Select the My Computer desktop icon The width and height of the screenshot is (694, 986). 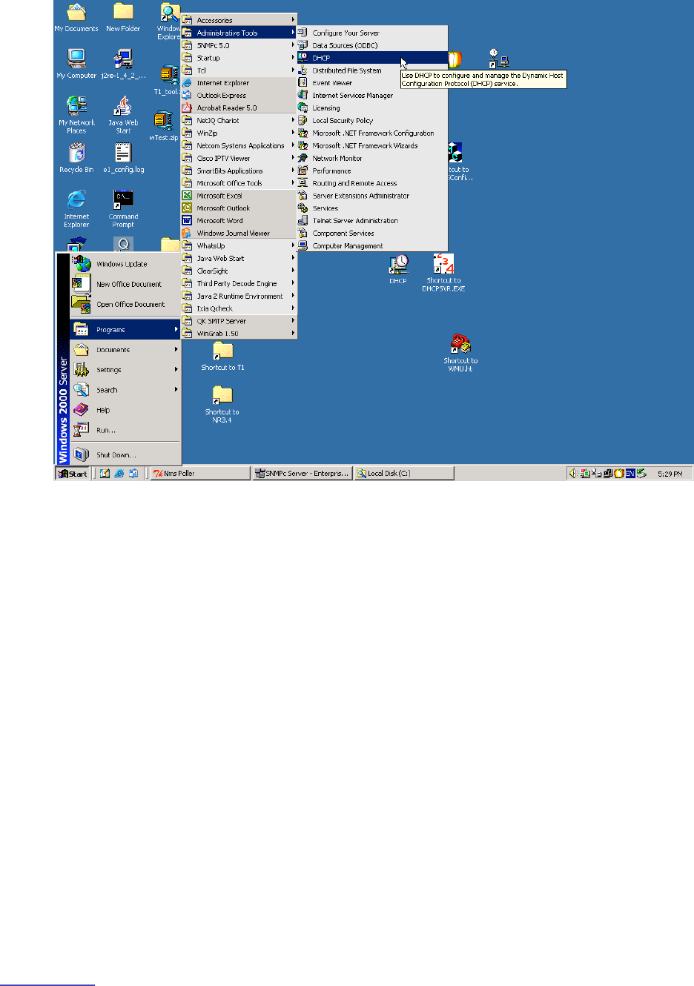[x=76, y=64]
